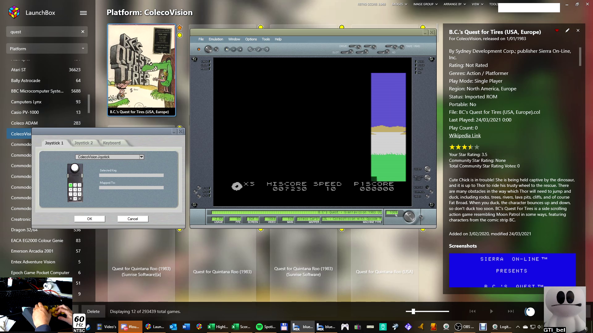Click the Spotify icon in the taskbar
This screenshot has width=593, height=333.
point(259,327)
